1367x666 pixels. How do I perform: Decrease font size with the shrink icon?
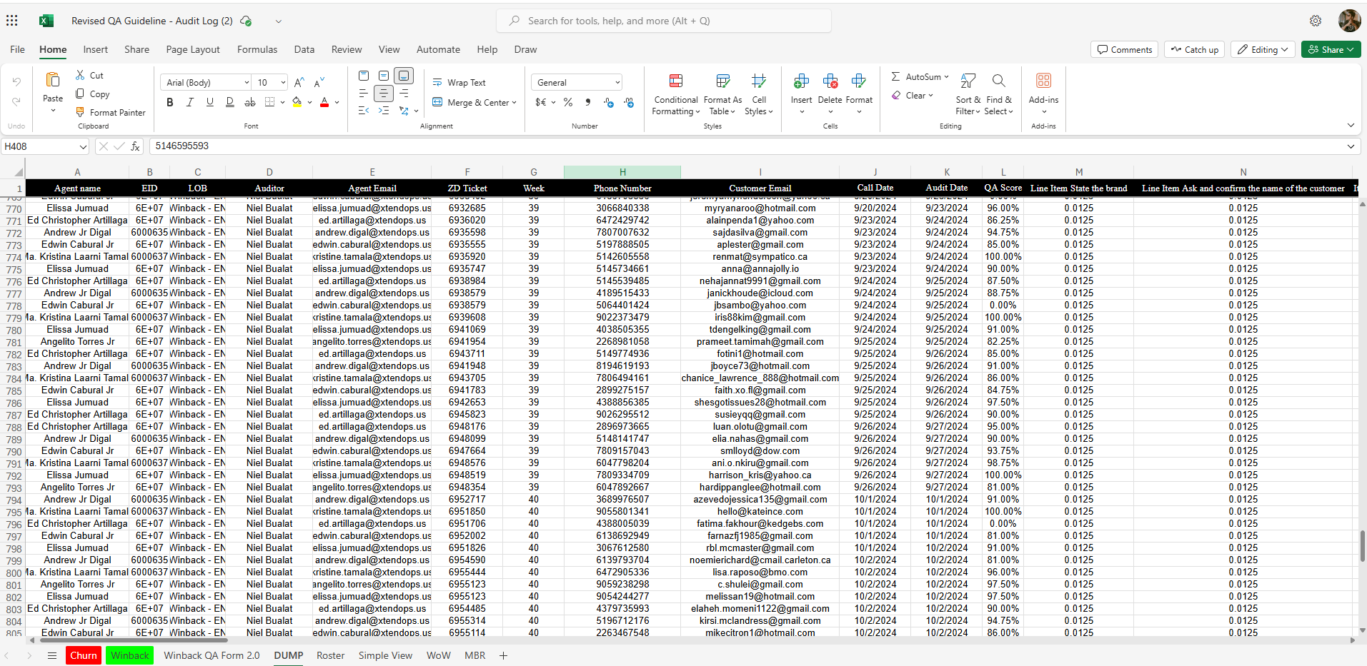[x=319, y=83]
